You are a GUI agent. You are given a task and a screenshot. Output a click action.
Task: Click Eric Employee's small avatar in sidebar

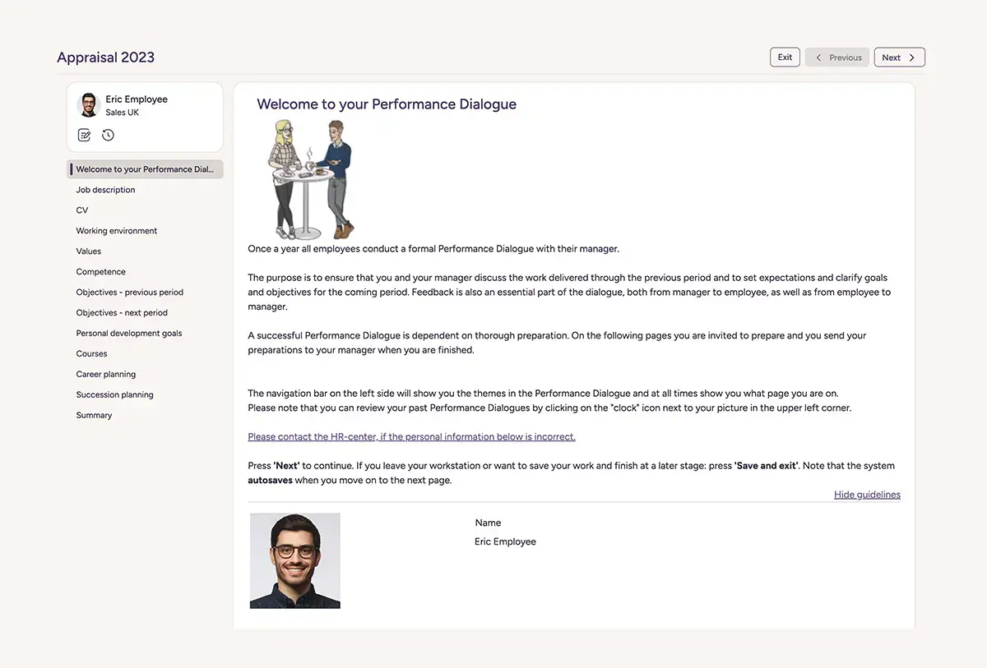pos(89,105)
